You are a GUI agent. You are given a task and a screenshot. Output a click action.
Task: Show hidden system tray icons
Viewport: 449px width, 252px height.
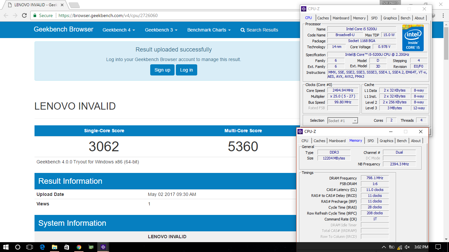(384, 247)
